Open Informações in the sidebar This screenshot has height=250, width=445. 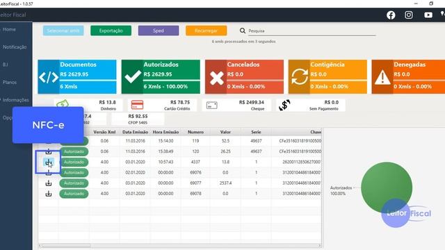pos(15,100)
